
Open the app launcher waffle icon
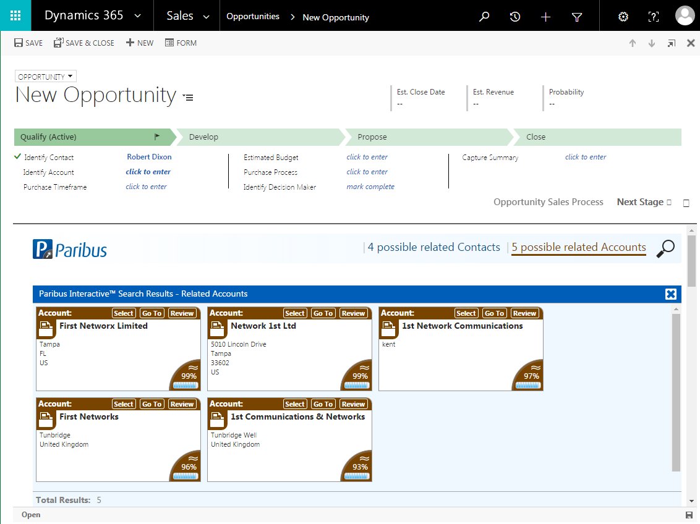[15, 15]
